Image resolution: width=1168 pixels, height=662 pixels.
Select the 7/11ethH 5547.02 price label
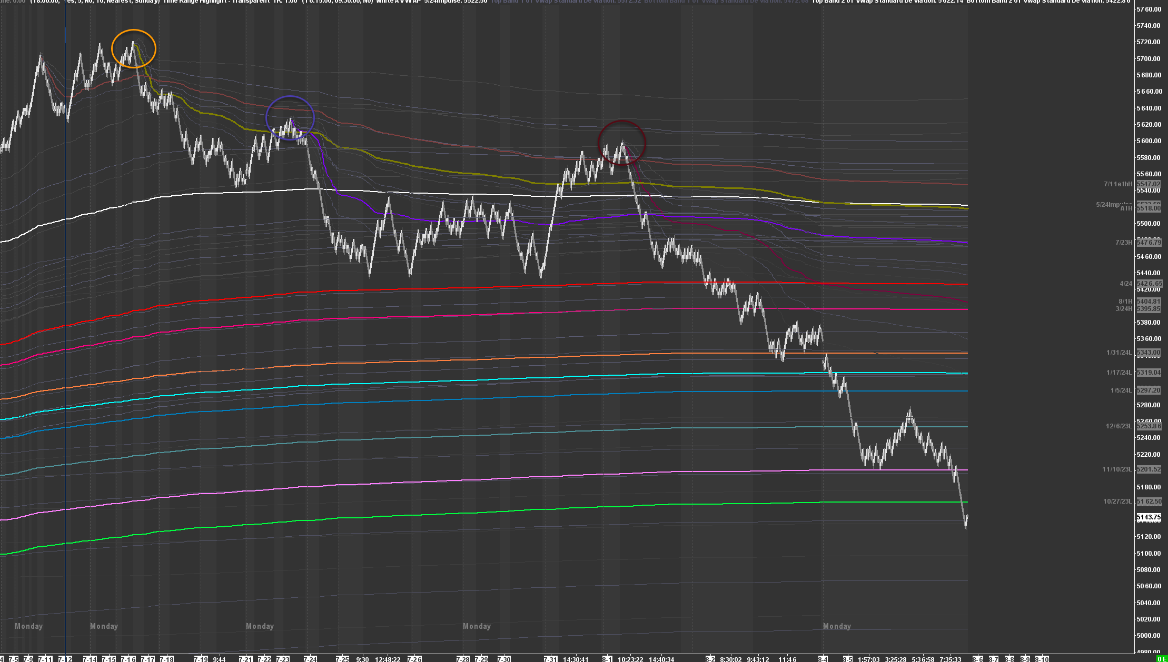(x=1148, y=184)
